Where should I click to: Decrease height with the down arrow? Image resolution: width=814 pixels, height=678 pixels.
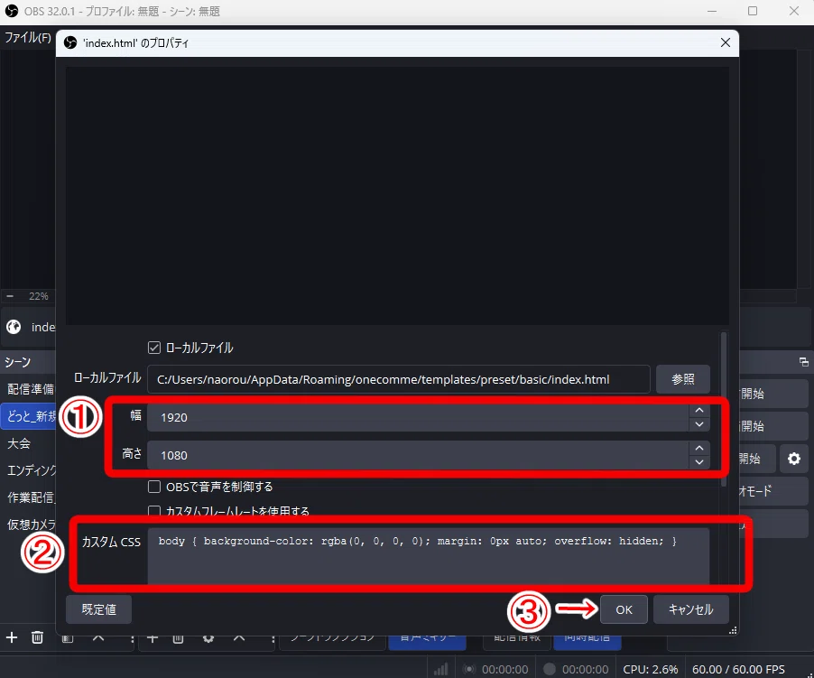click(x=699, y=462)
